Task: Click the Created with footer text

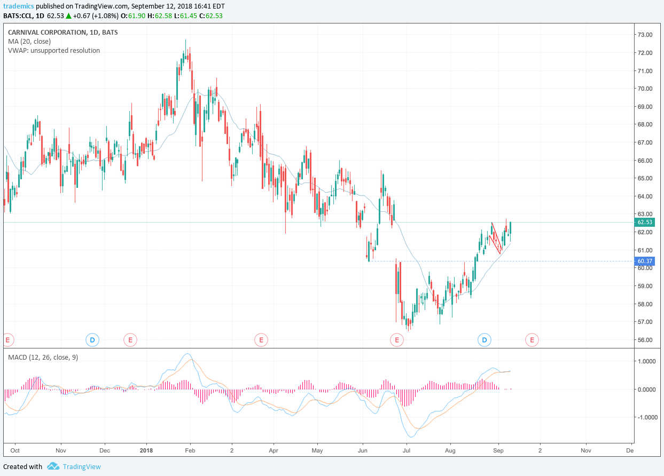Action: (23, 466)
